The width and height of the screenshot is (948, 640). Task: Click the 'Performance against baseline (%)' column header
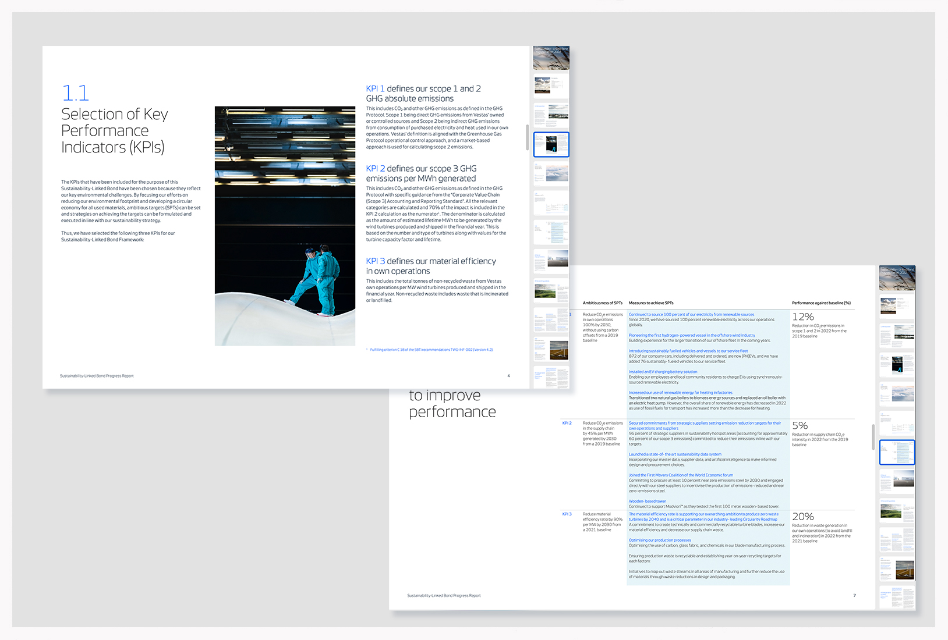(x=821, y=303)
